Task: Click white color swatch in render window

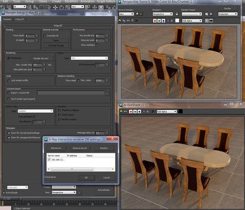Action: click(x=177, y=21)
